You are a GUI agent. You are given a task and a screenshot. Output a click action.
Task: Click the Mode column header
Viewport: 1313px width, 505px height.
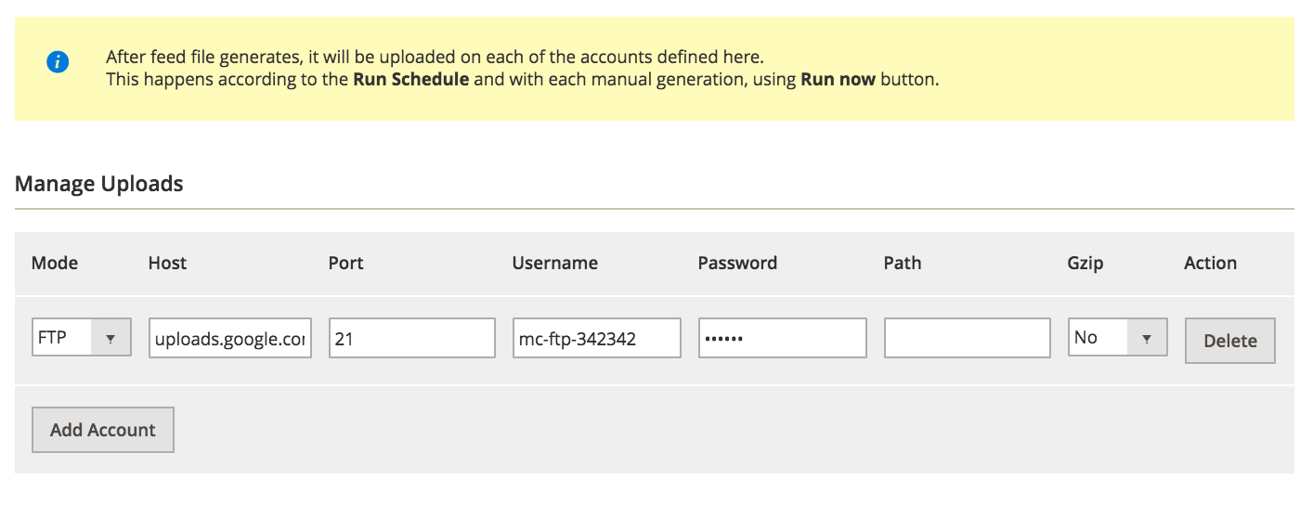(55, 263)
